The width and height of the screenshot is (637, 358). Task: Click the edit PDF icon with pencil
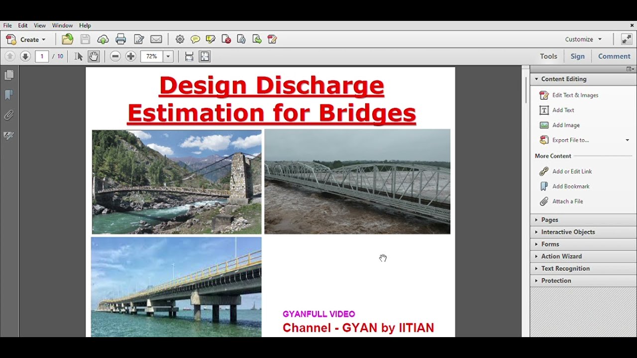(272, 39)
